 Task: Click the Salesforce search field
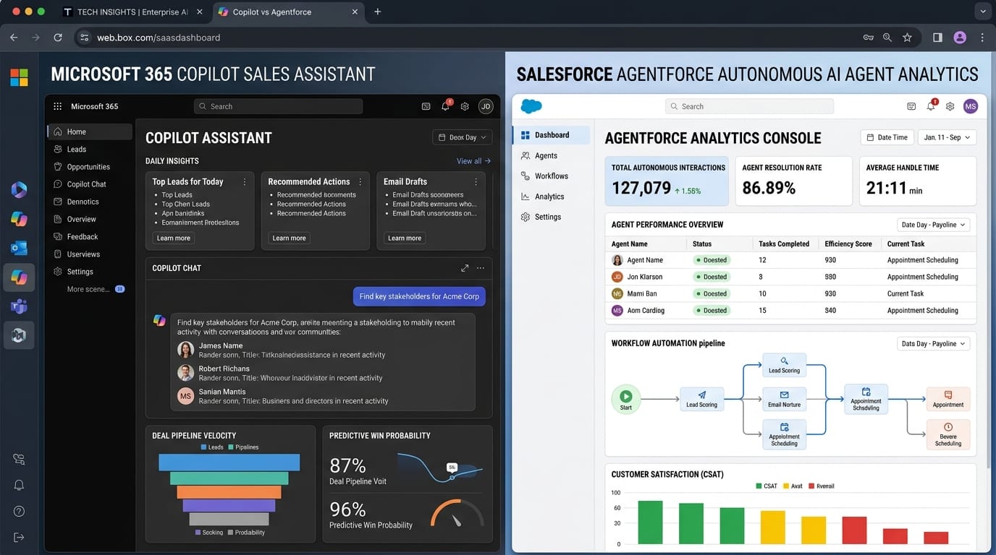coord(749,106)
